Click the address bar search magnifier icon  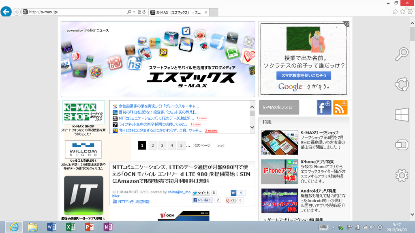tap(129, 12)
